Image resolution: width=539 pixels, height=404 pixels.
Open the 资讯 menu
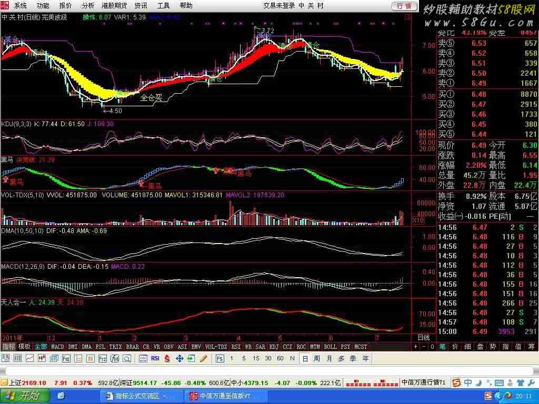tap(141, 5)
